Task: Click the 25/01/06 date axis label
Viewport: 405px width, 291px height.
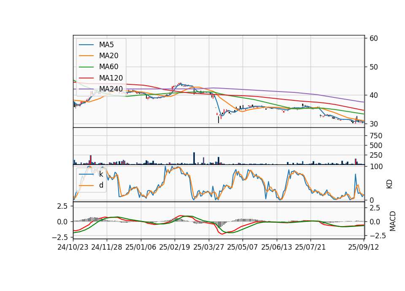Action: (141, 247)
